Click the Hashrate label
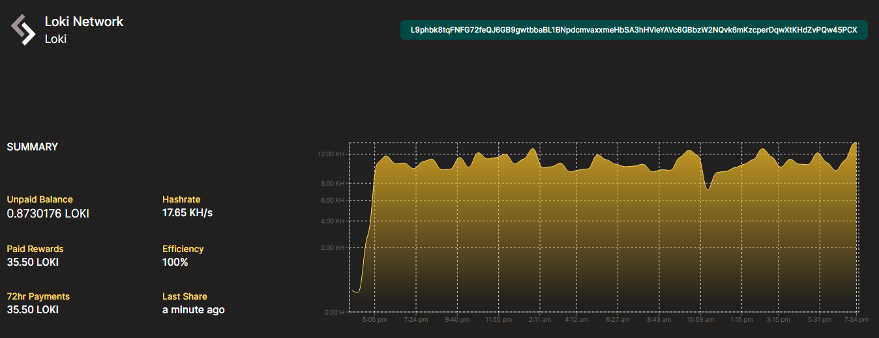The image size is (879, 338). tap(181, 199)
